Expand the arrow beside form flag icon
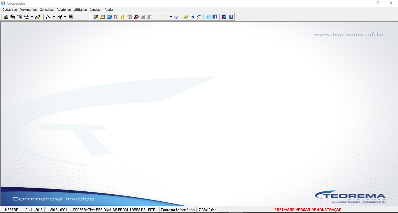398x213 pixels. click(65, 17)
